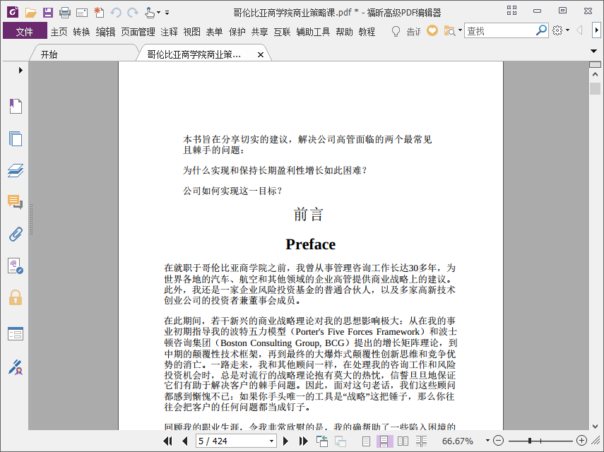This screenshot has height=452, width=604.
Task: Undo the last action
Action: click(x=116, y=13)
